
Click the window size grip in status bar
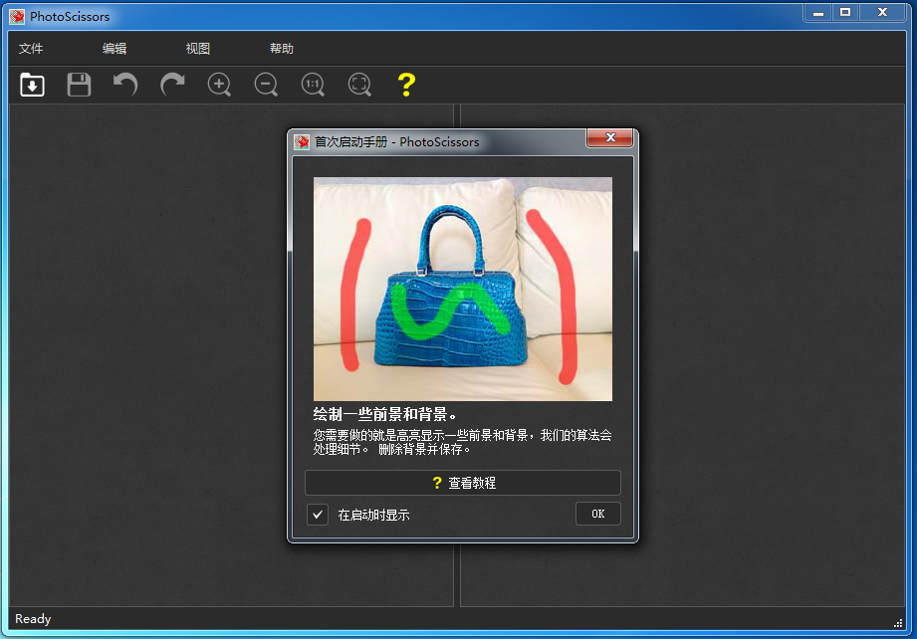[x=898, y=623]
